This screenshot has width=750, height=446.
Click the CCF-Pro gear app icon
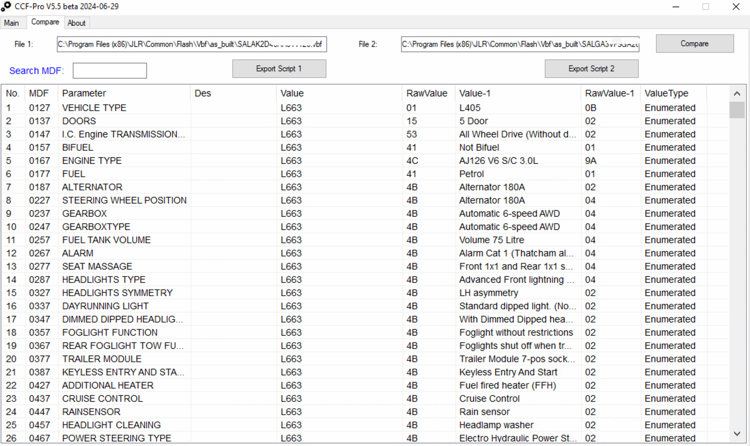(x=6, y=7)
